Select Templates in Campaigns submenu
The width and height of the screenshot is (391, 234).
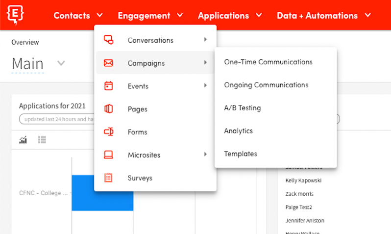241,154
